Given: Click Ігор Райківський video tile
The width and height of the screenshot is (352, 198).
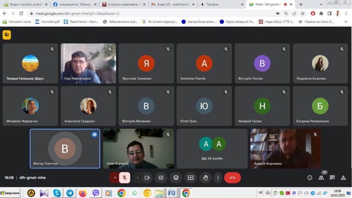Looking at the screenshot, I should [88, 64].
